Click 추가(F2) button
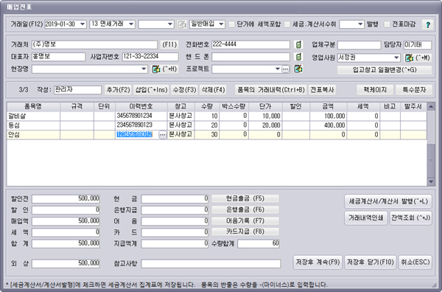Screen dimensions: 442x292 coord(118,90)
